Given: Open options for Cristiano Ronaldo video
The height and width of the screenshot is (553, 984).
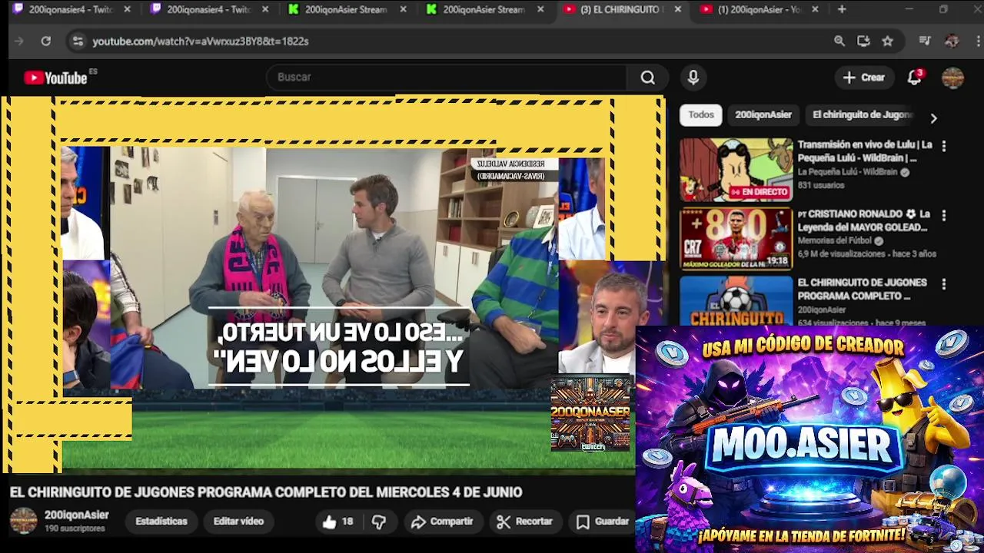Looking at the screenshot, I should 943,216.
